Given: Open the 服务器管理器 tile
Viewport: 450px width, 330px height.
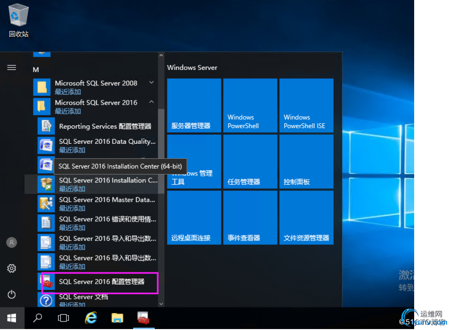Looking at the screenshot, I should point(194,106).
